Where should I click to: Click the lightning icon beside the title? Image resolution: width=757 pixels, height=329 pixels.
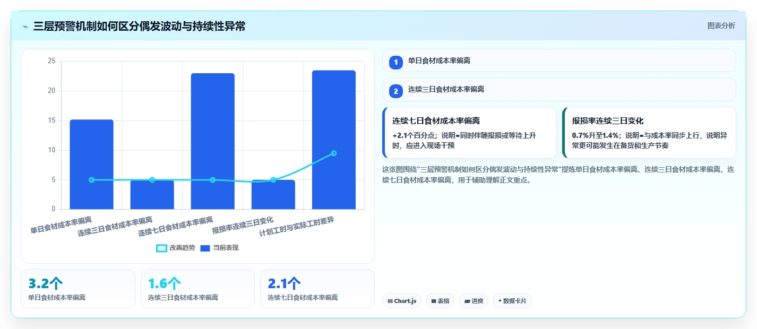(x=25, y=27)
